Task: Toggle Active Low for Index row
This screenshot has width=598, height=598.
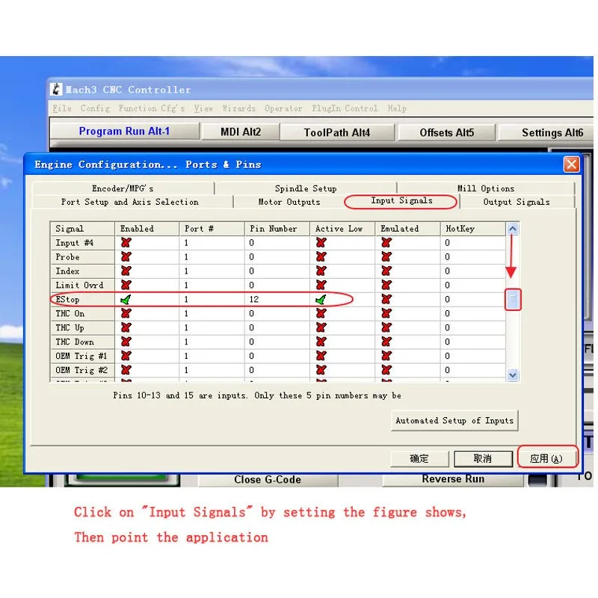Action: (321, 271)
